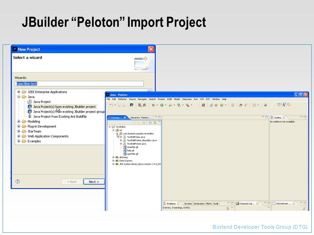Image resolution: width=314 pixels, height=235 pixels.
Task: Expand the StarTeam wizard folder
Action: pyautogui.click(x=19, y=131)
